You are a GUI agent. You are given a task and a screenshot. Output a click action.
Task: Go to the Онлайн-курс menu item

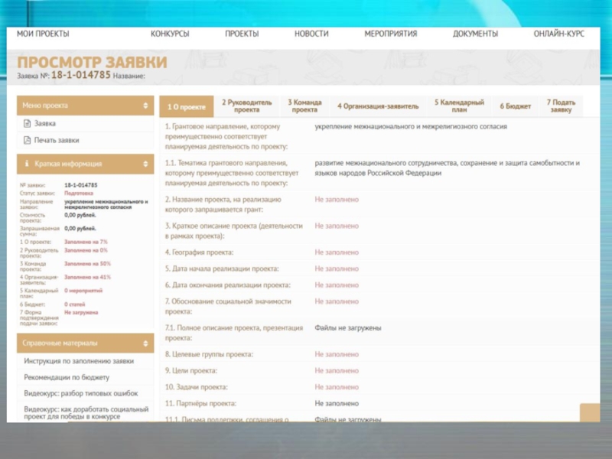[558, 34]
